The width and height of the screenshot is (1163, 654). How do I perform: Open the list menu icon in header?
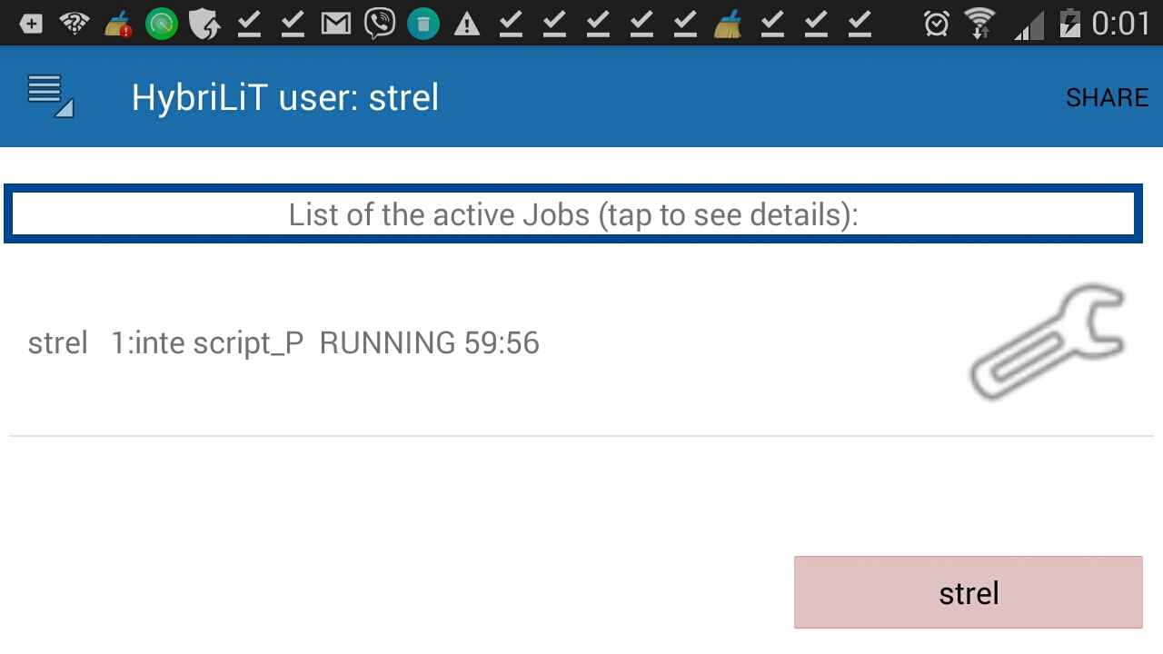coord(50,96)
